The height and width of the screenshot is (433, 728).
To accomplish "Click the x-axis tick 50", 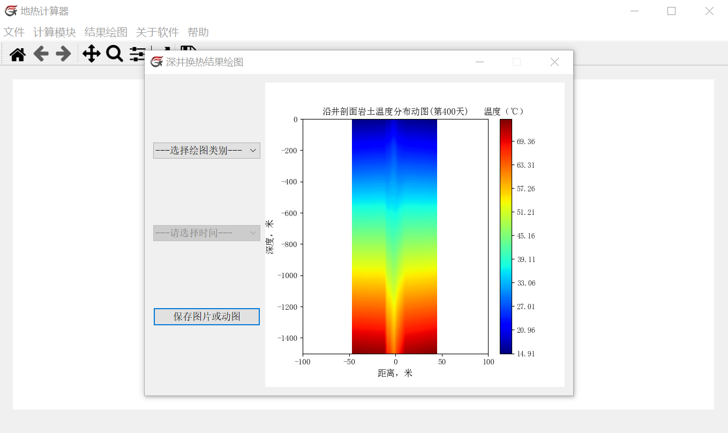I will pyautogui.click(x=442, y=362).
